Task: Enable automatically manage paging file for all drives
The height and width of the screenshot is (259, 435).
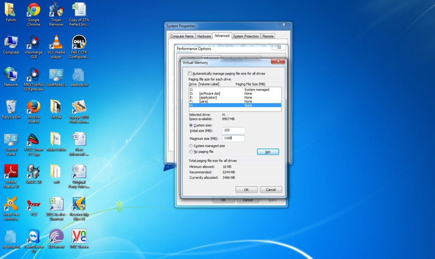Action: pyautogui.click(x=189, y=73)
